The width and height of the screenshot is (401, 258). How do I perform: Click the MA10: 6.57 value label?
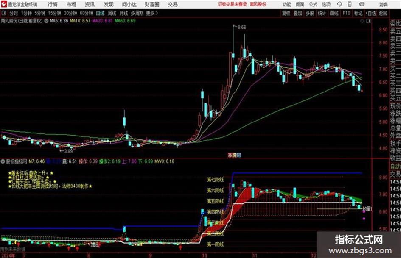80,21
